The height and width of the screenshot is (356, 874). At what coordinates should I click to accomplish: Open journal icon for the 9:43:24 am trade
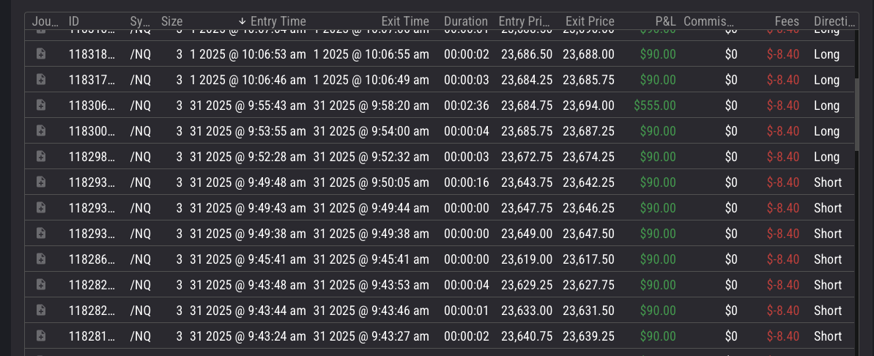tap(41, 336)
